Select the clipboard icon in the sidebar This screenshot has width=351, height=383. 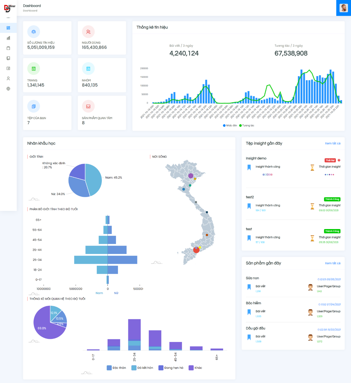[8, 48]
